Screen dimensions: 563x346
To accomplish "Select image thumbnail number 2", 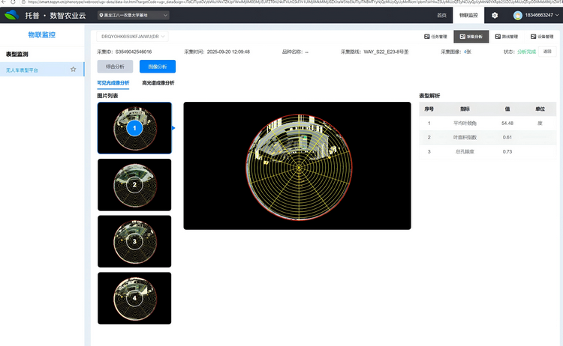I will point(134,184).
